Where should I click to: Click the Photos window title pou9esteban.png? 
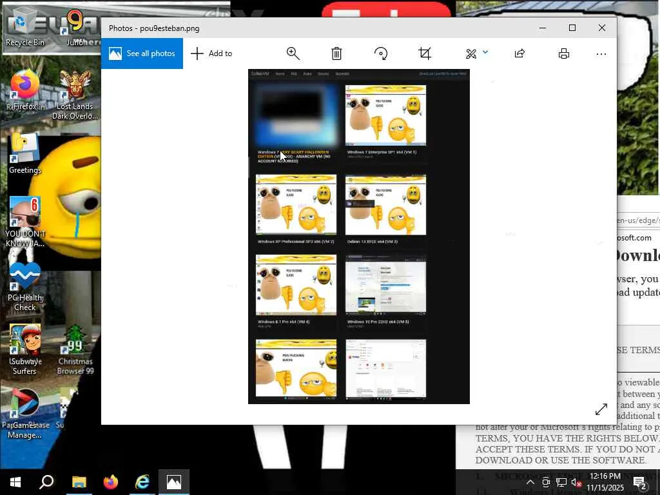[154, 28]
